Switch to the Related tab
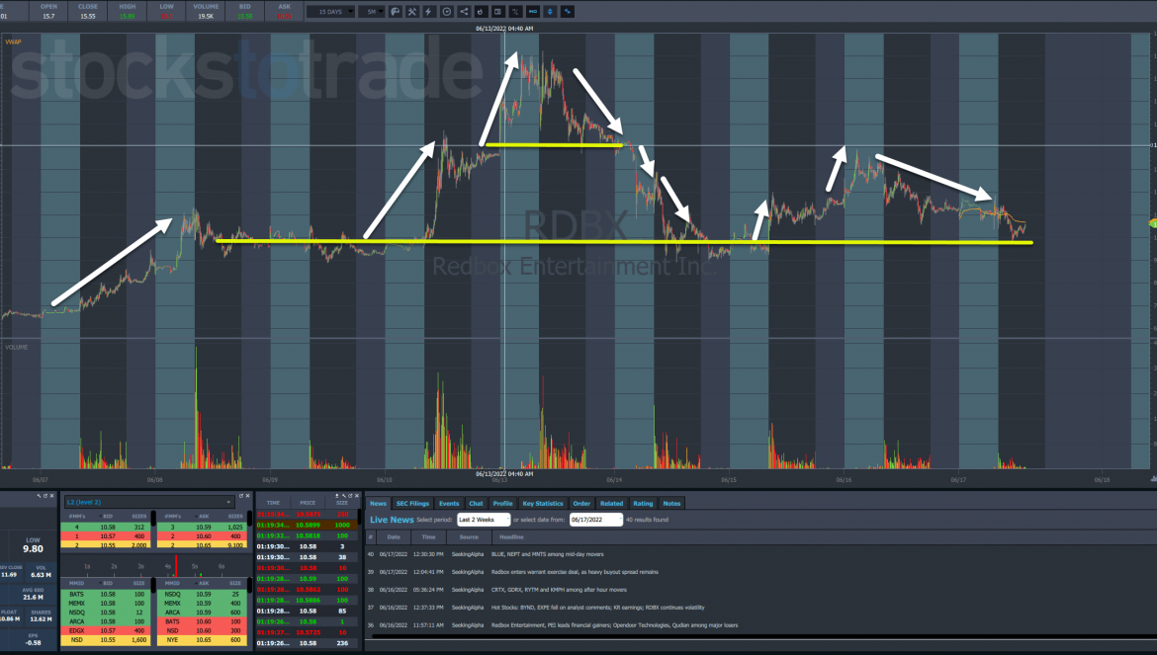Screen dimensions: 1157x655 click(612, 503)
